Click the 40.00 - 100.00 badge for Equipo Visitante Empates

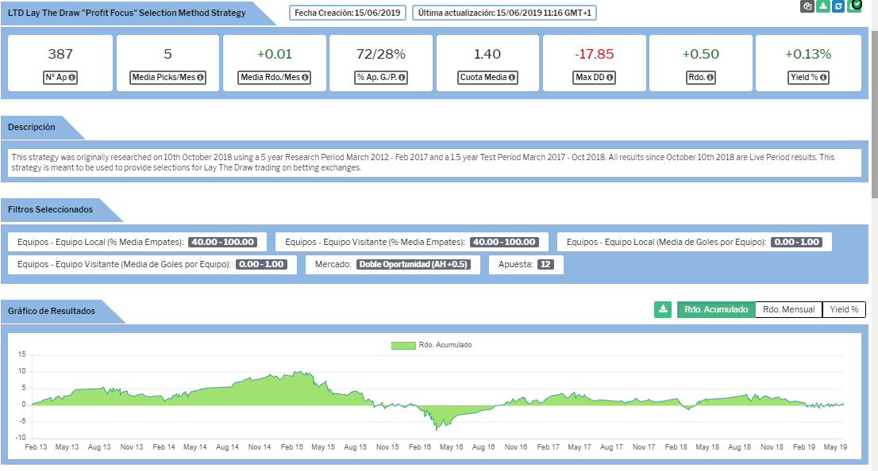505,242
